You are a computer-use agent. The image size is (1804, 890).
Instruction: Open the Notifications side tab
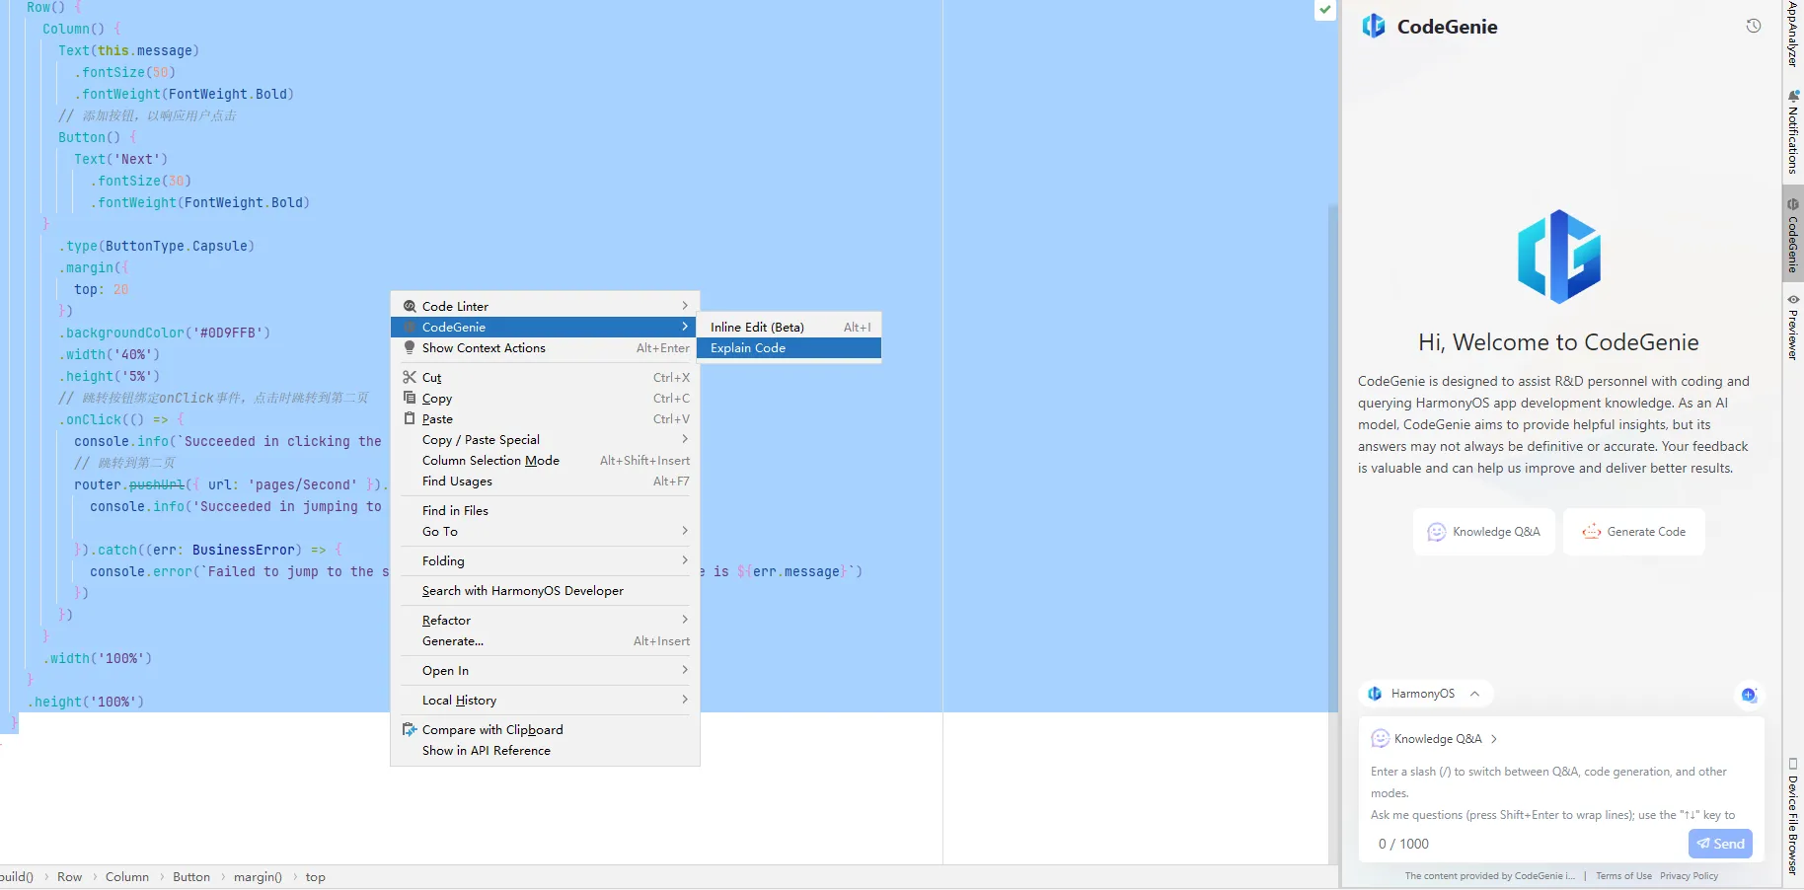pyautogui.click(x=1793, y=132)
